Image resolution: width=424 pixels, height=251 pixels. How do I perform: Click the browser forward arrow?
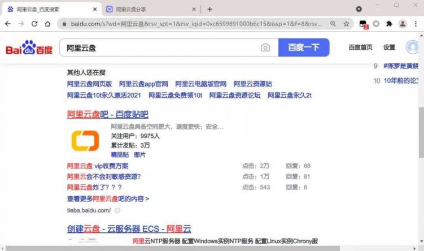(21, 24)
